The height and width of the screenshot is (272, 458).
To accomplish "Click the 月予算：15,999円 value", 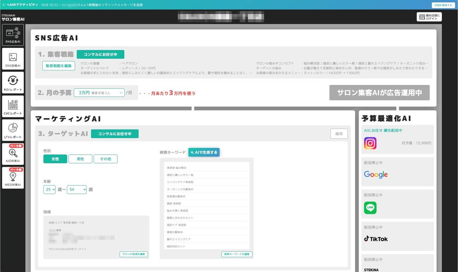I will pyautogui.click(x=416, y=143).
